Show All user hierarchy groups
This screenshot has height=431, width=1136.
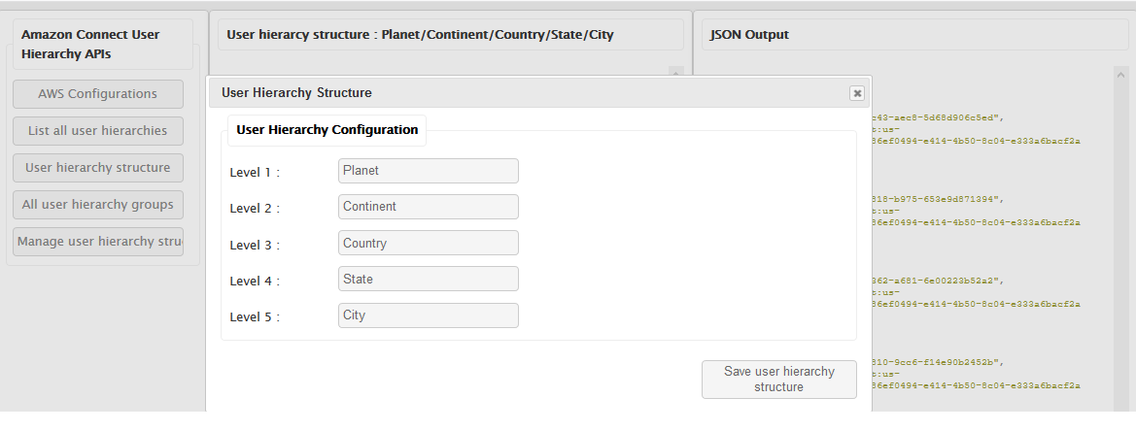pos(98,205)
